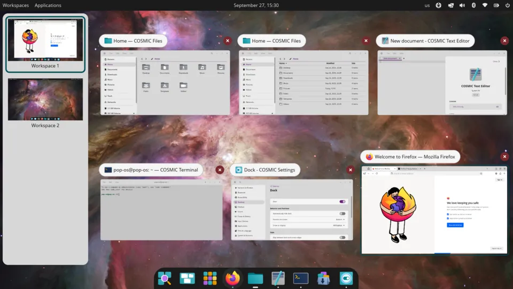Viewport: 513px width, 289px height.
Task: Close the Mozilla Firefox window from overview
Action: [504, 157]
